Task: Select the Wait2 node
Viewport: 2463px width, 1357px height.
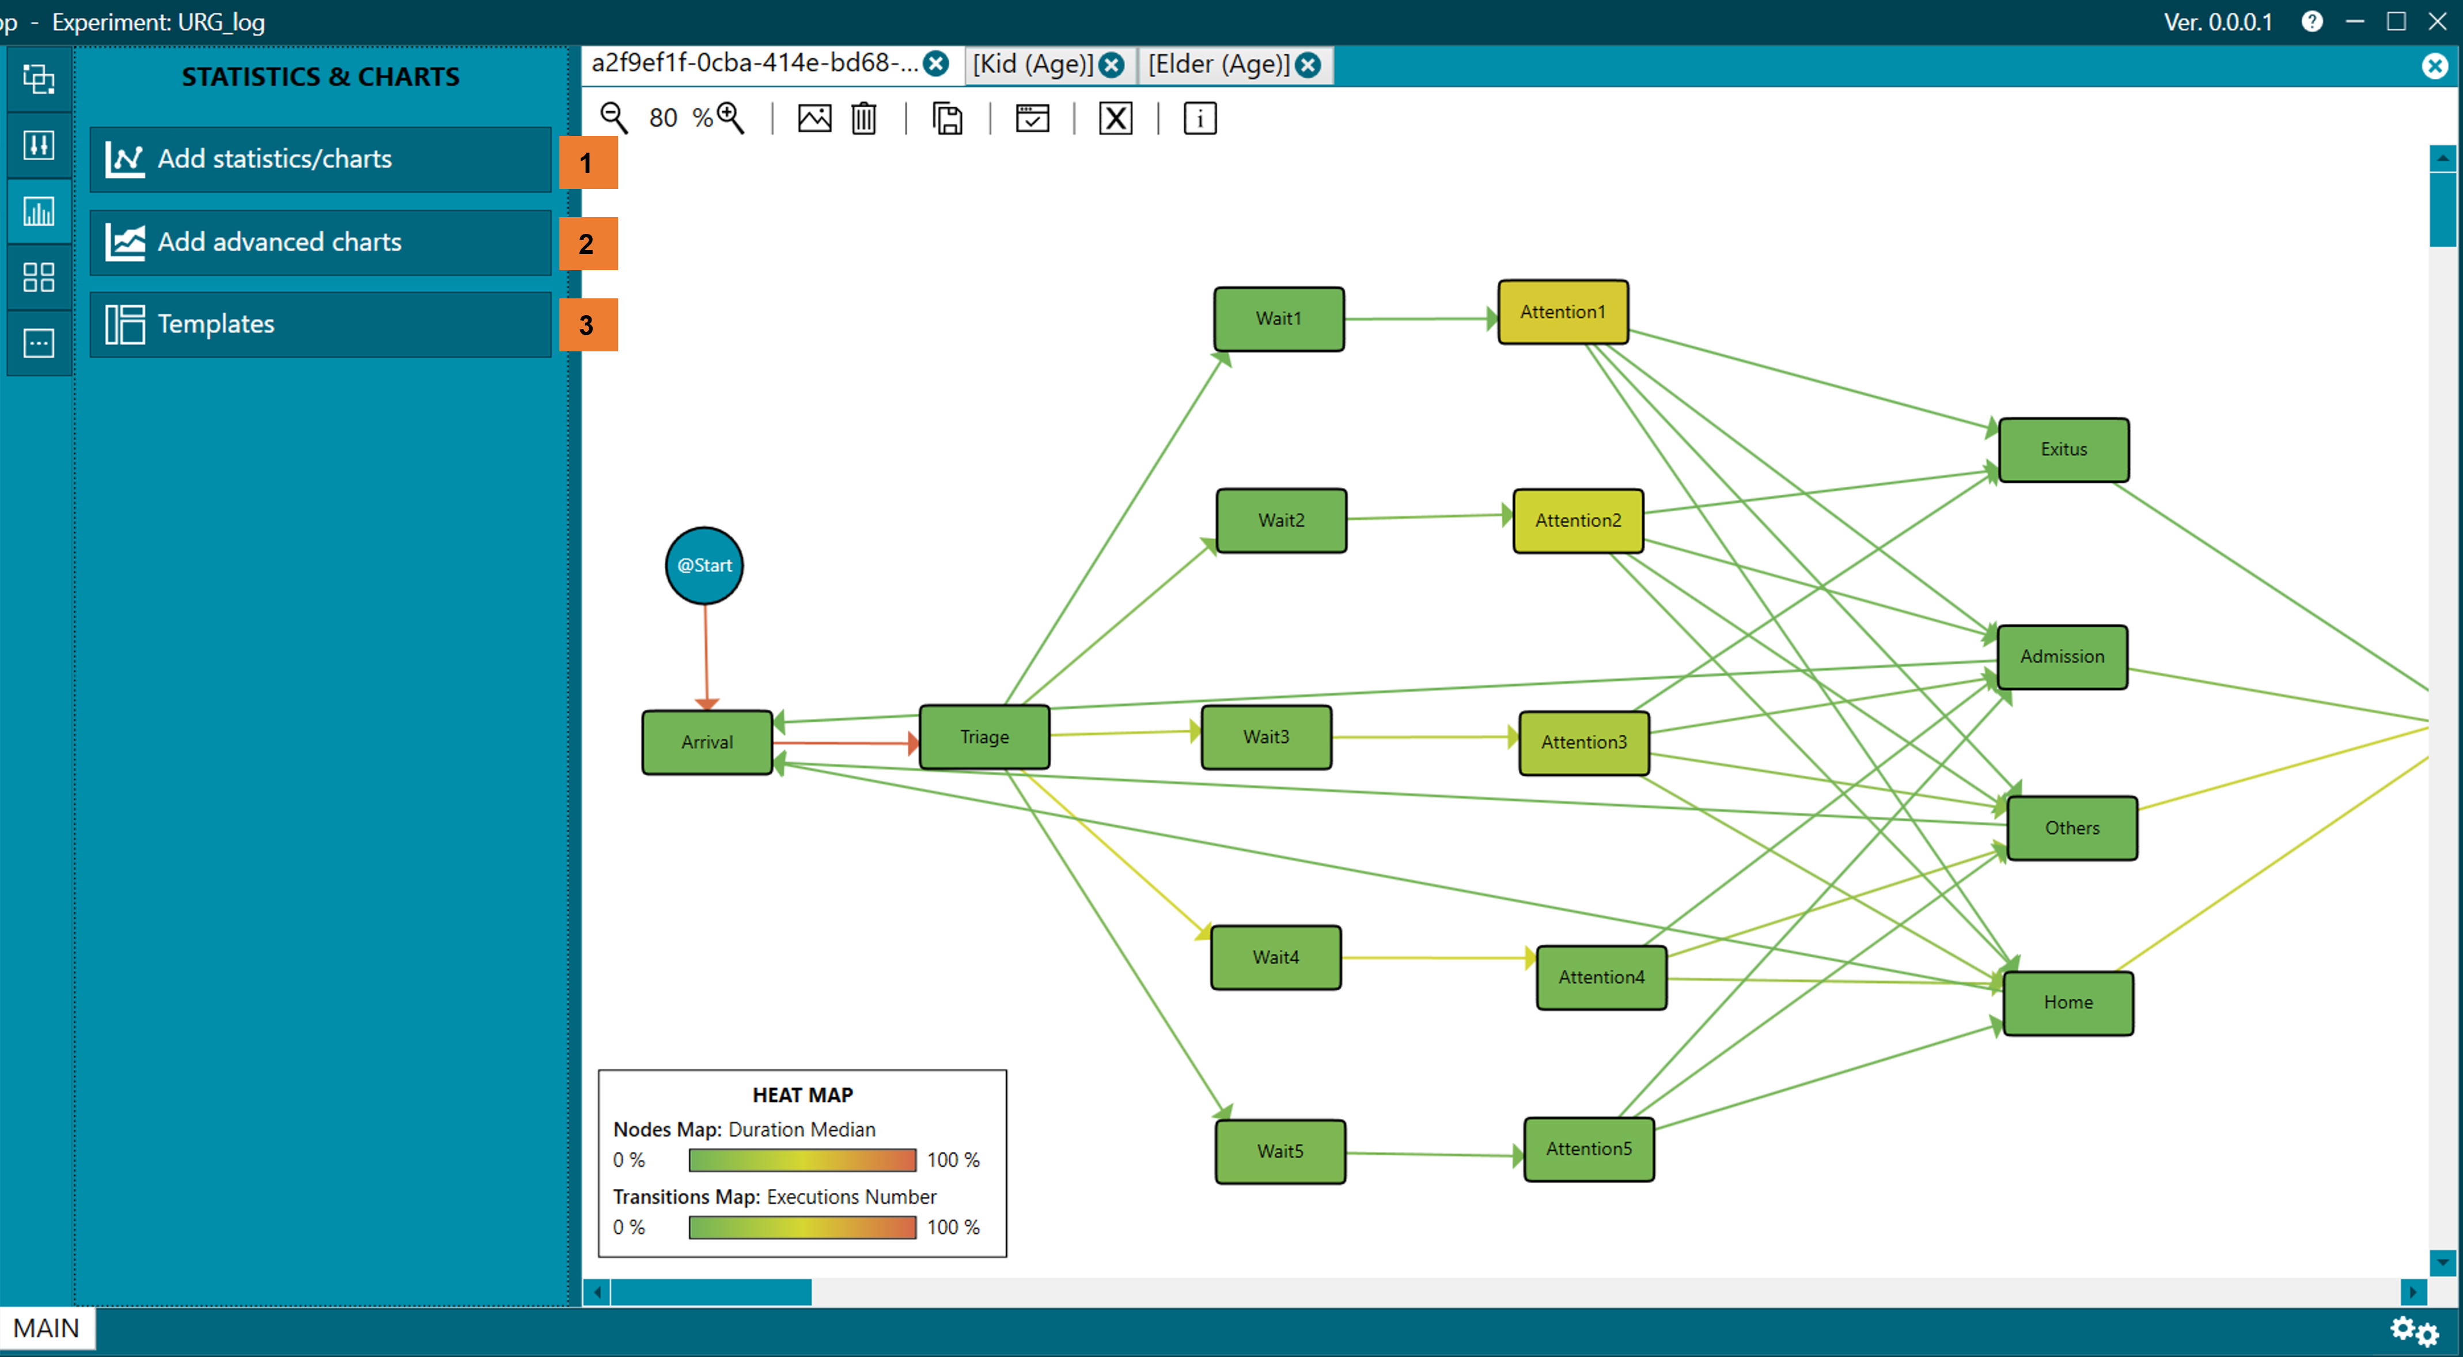Action: [x=1281, y=520]
